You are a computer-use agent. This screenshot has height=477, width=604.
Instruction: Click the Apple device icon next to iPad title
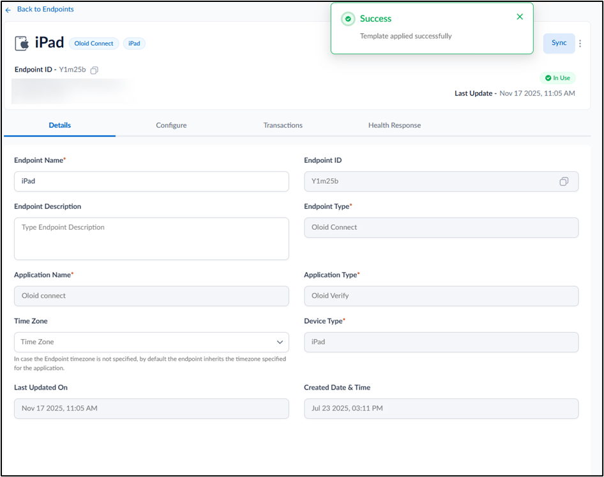[22, 43]
